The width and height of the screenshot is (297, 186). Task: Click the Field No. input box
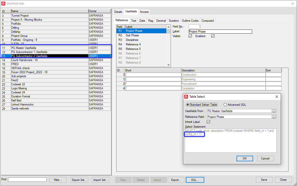tap(195, 26)
